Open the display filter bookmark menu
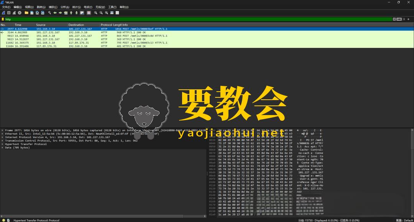The width and height of the screenshot is (414, 222). click(3, 19)
